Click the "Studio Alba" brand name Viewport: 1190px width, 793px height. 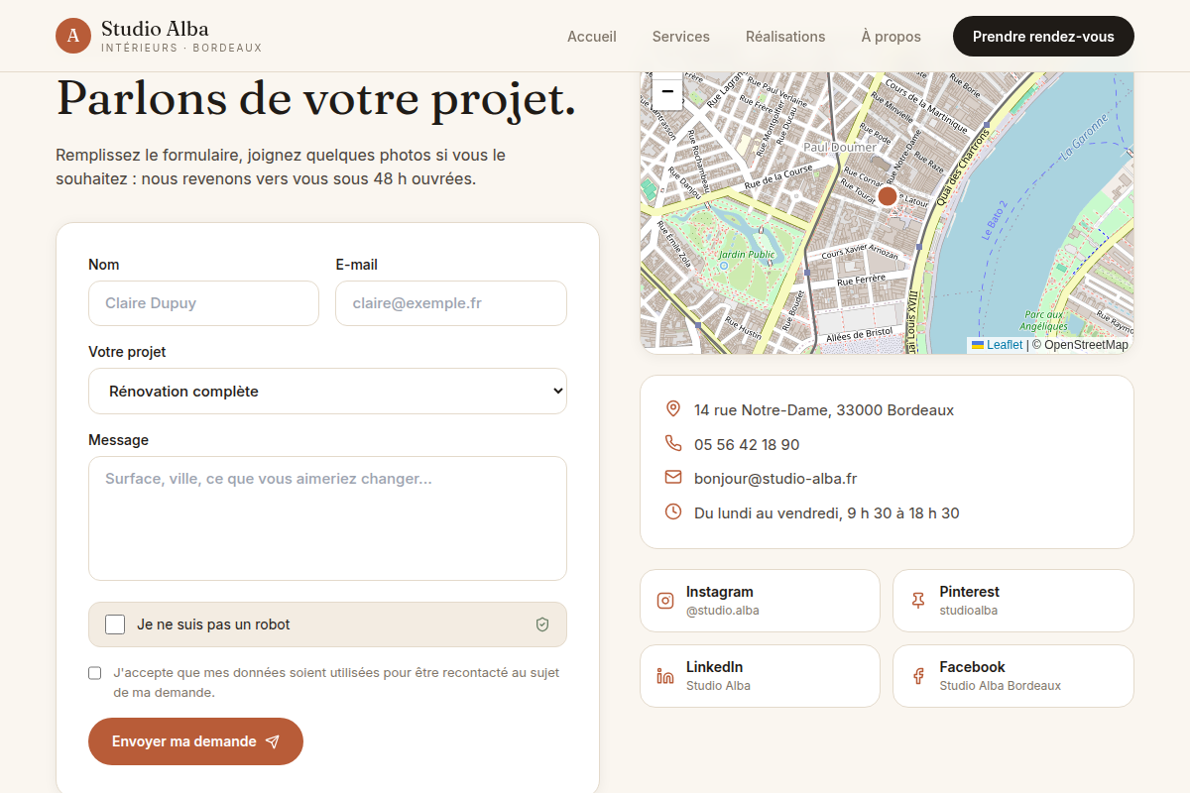click(x=155, y=29)
